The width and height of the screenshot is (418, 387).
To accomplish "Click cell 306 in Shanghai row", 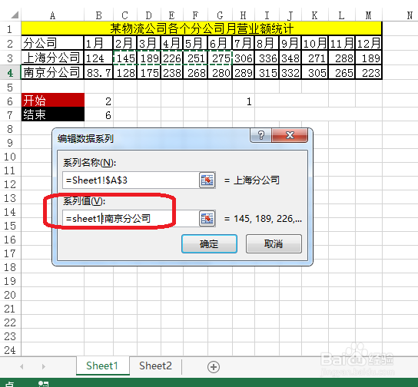I will pos(244,58).
